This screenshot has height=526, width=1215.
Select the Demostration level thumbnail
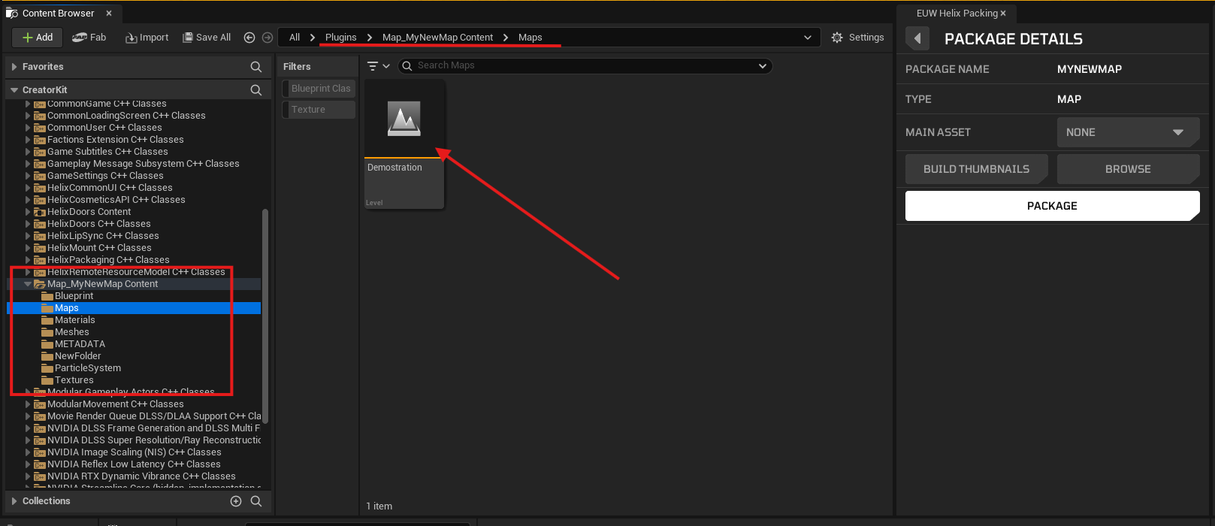(x=404, y=119)
